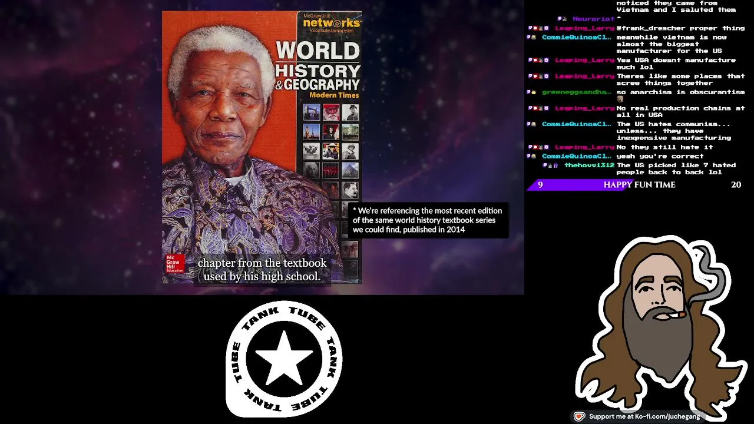Click the thehovv1312 username in chat
This screenshot has width=754, height=424.
pyautogui.click(x=589, y=165)
